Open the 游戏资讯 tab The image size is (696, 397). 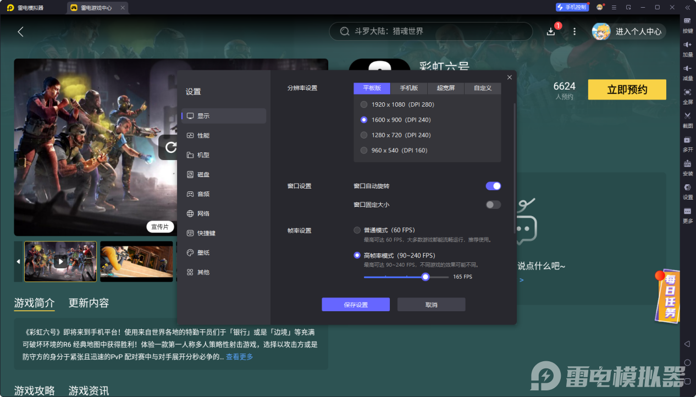click(89, 390)
